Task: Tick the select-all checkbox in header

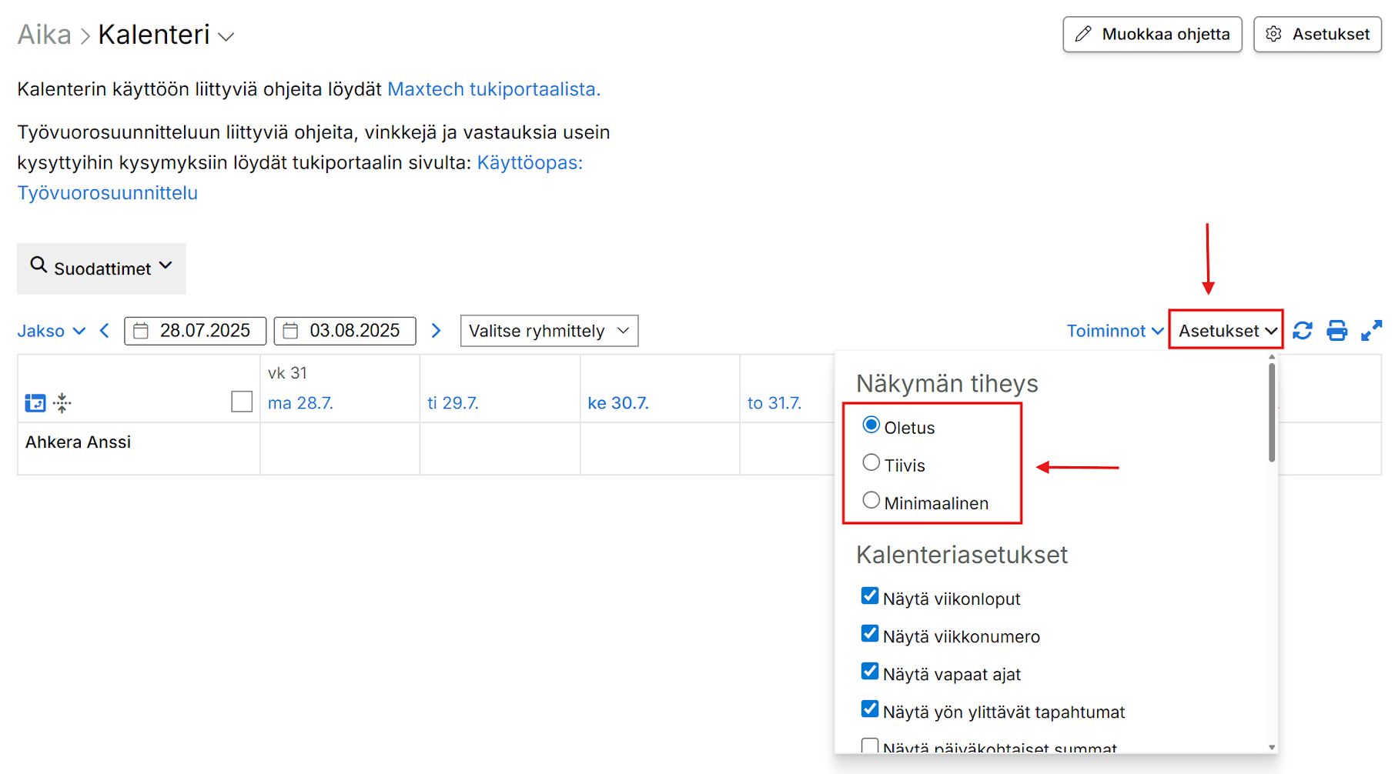Action: click(242, 402)
